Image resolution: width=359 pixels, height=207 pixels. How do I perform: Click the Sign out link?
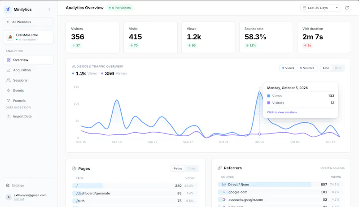(19, 199)
